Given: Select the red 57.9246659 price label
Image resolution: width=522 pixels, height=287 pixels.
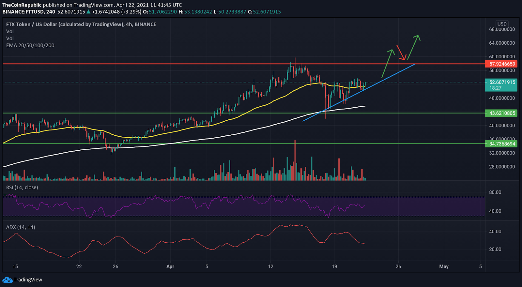Looking at the screenshot, I should tap(502, 64).
